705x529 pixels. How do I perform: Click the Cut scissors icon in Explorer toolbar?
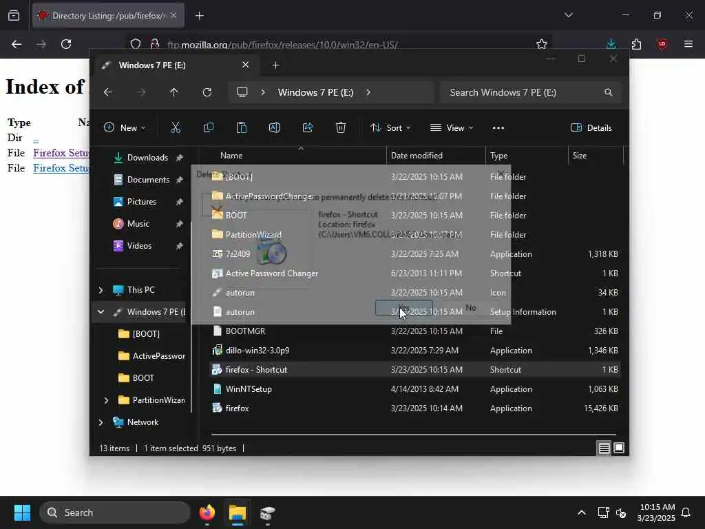coord(176,127)
